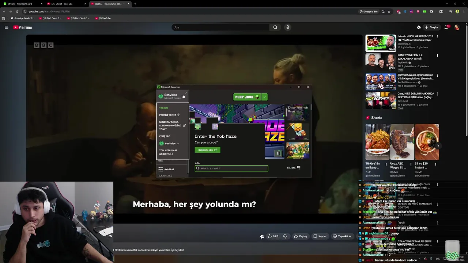Click the ENG language indicator in taskbar
Screen dimensions: 468x263
click(x=438, y=259)
